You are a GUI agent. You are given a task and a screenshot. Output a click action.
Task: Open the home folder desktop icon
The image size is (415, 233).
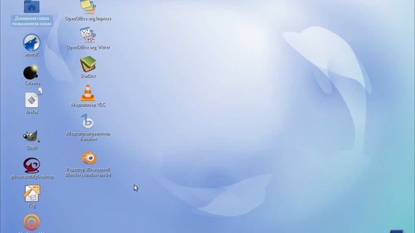(x=32, y=6)
